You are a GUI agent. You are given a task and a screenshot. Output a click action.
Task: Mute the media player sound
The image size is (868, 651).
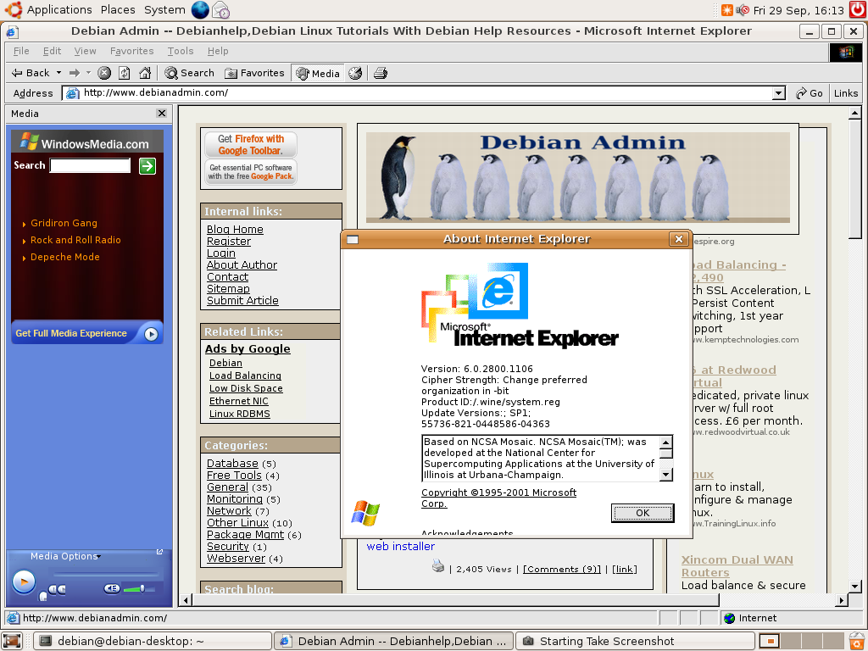point(112,588)
